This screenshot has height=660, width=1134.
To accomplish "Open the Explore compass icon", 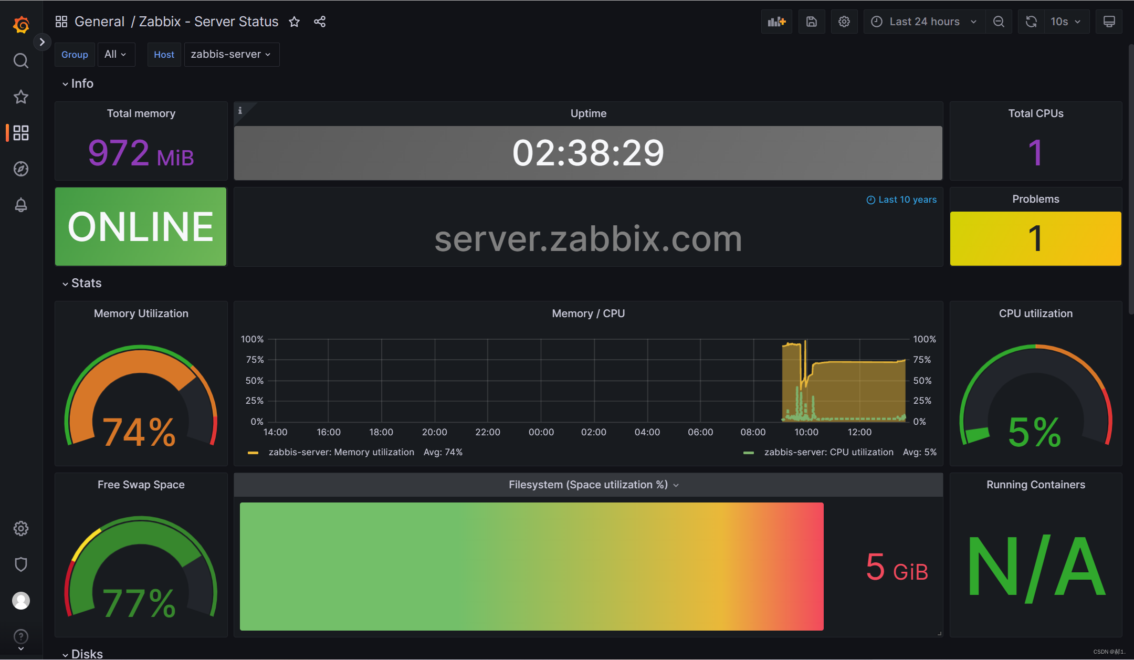I will (21, 169).
